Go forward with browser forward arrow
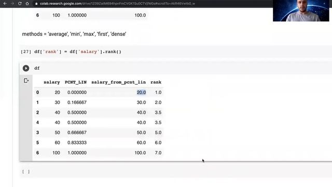The width and height of the screenshot is (332, 187). [x=12, y=4]
